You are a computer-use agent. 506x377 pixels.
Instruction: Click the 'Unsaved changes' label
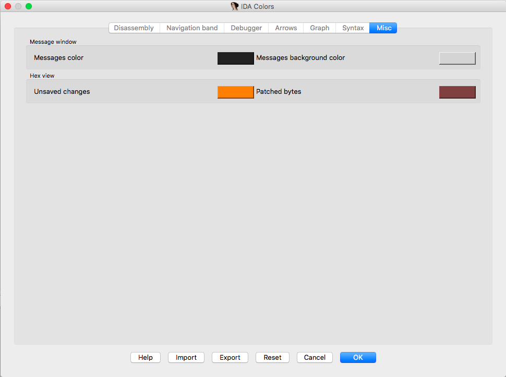(x=62, y=92)
